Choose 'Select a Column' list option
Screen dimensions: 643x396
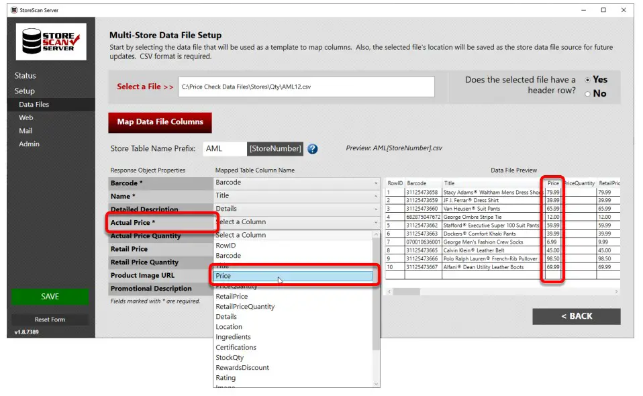[293, 236]
